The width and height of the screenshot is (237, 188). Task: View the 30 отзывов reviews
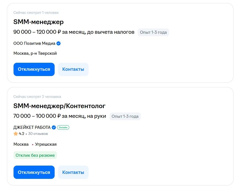click(38, 134)
